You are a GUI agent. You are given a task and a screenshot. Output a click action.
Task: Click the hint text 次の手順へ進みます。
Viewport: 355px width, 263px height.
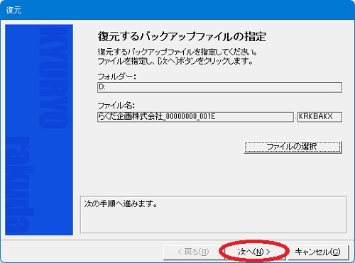(x=121, y=203)
